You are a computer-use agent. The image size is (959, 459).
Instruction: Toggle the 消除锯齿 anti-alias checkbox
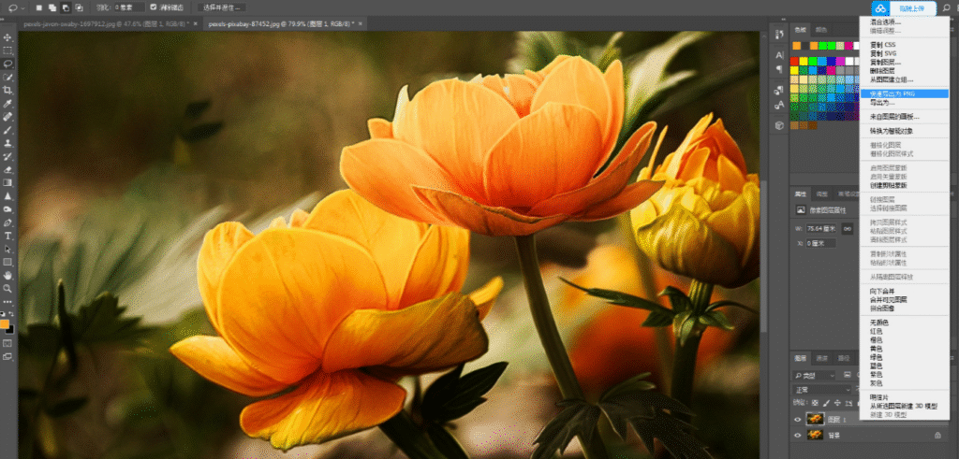point(153,7)
